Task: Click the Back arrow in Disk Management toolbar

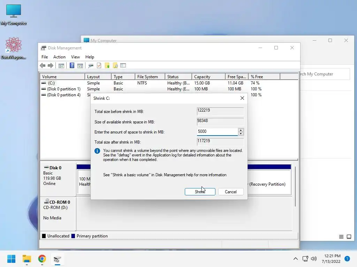Action: click(x=43, y=66)
